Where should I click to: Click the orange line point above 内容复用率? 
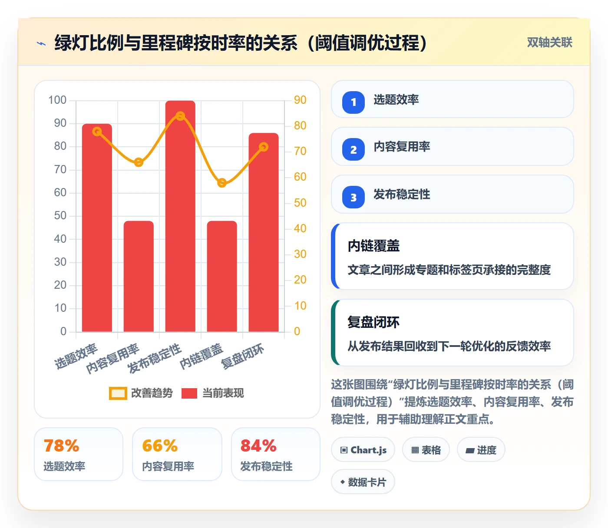coord(139,162)
